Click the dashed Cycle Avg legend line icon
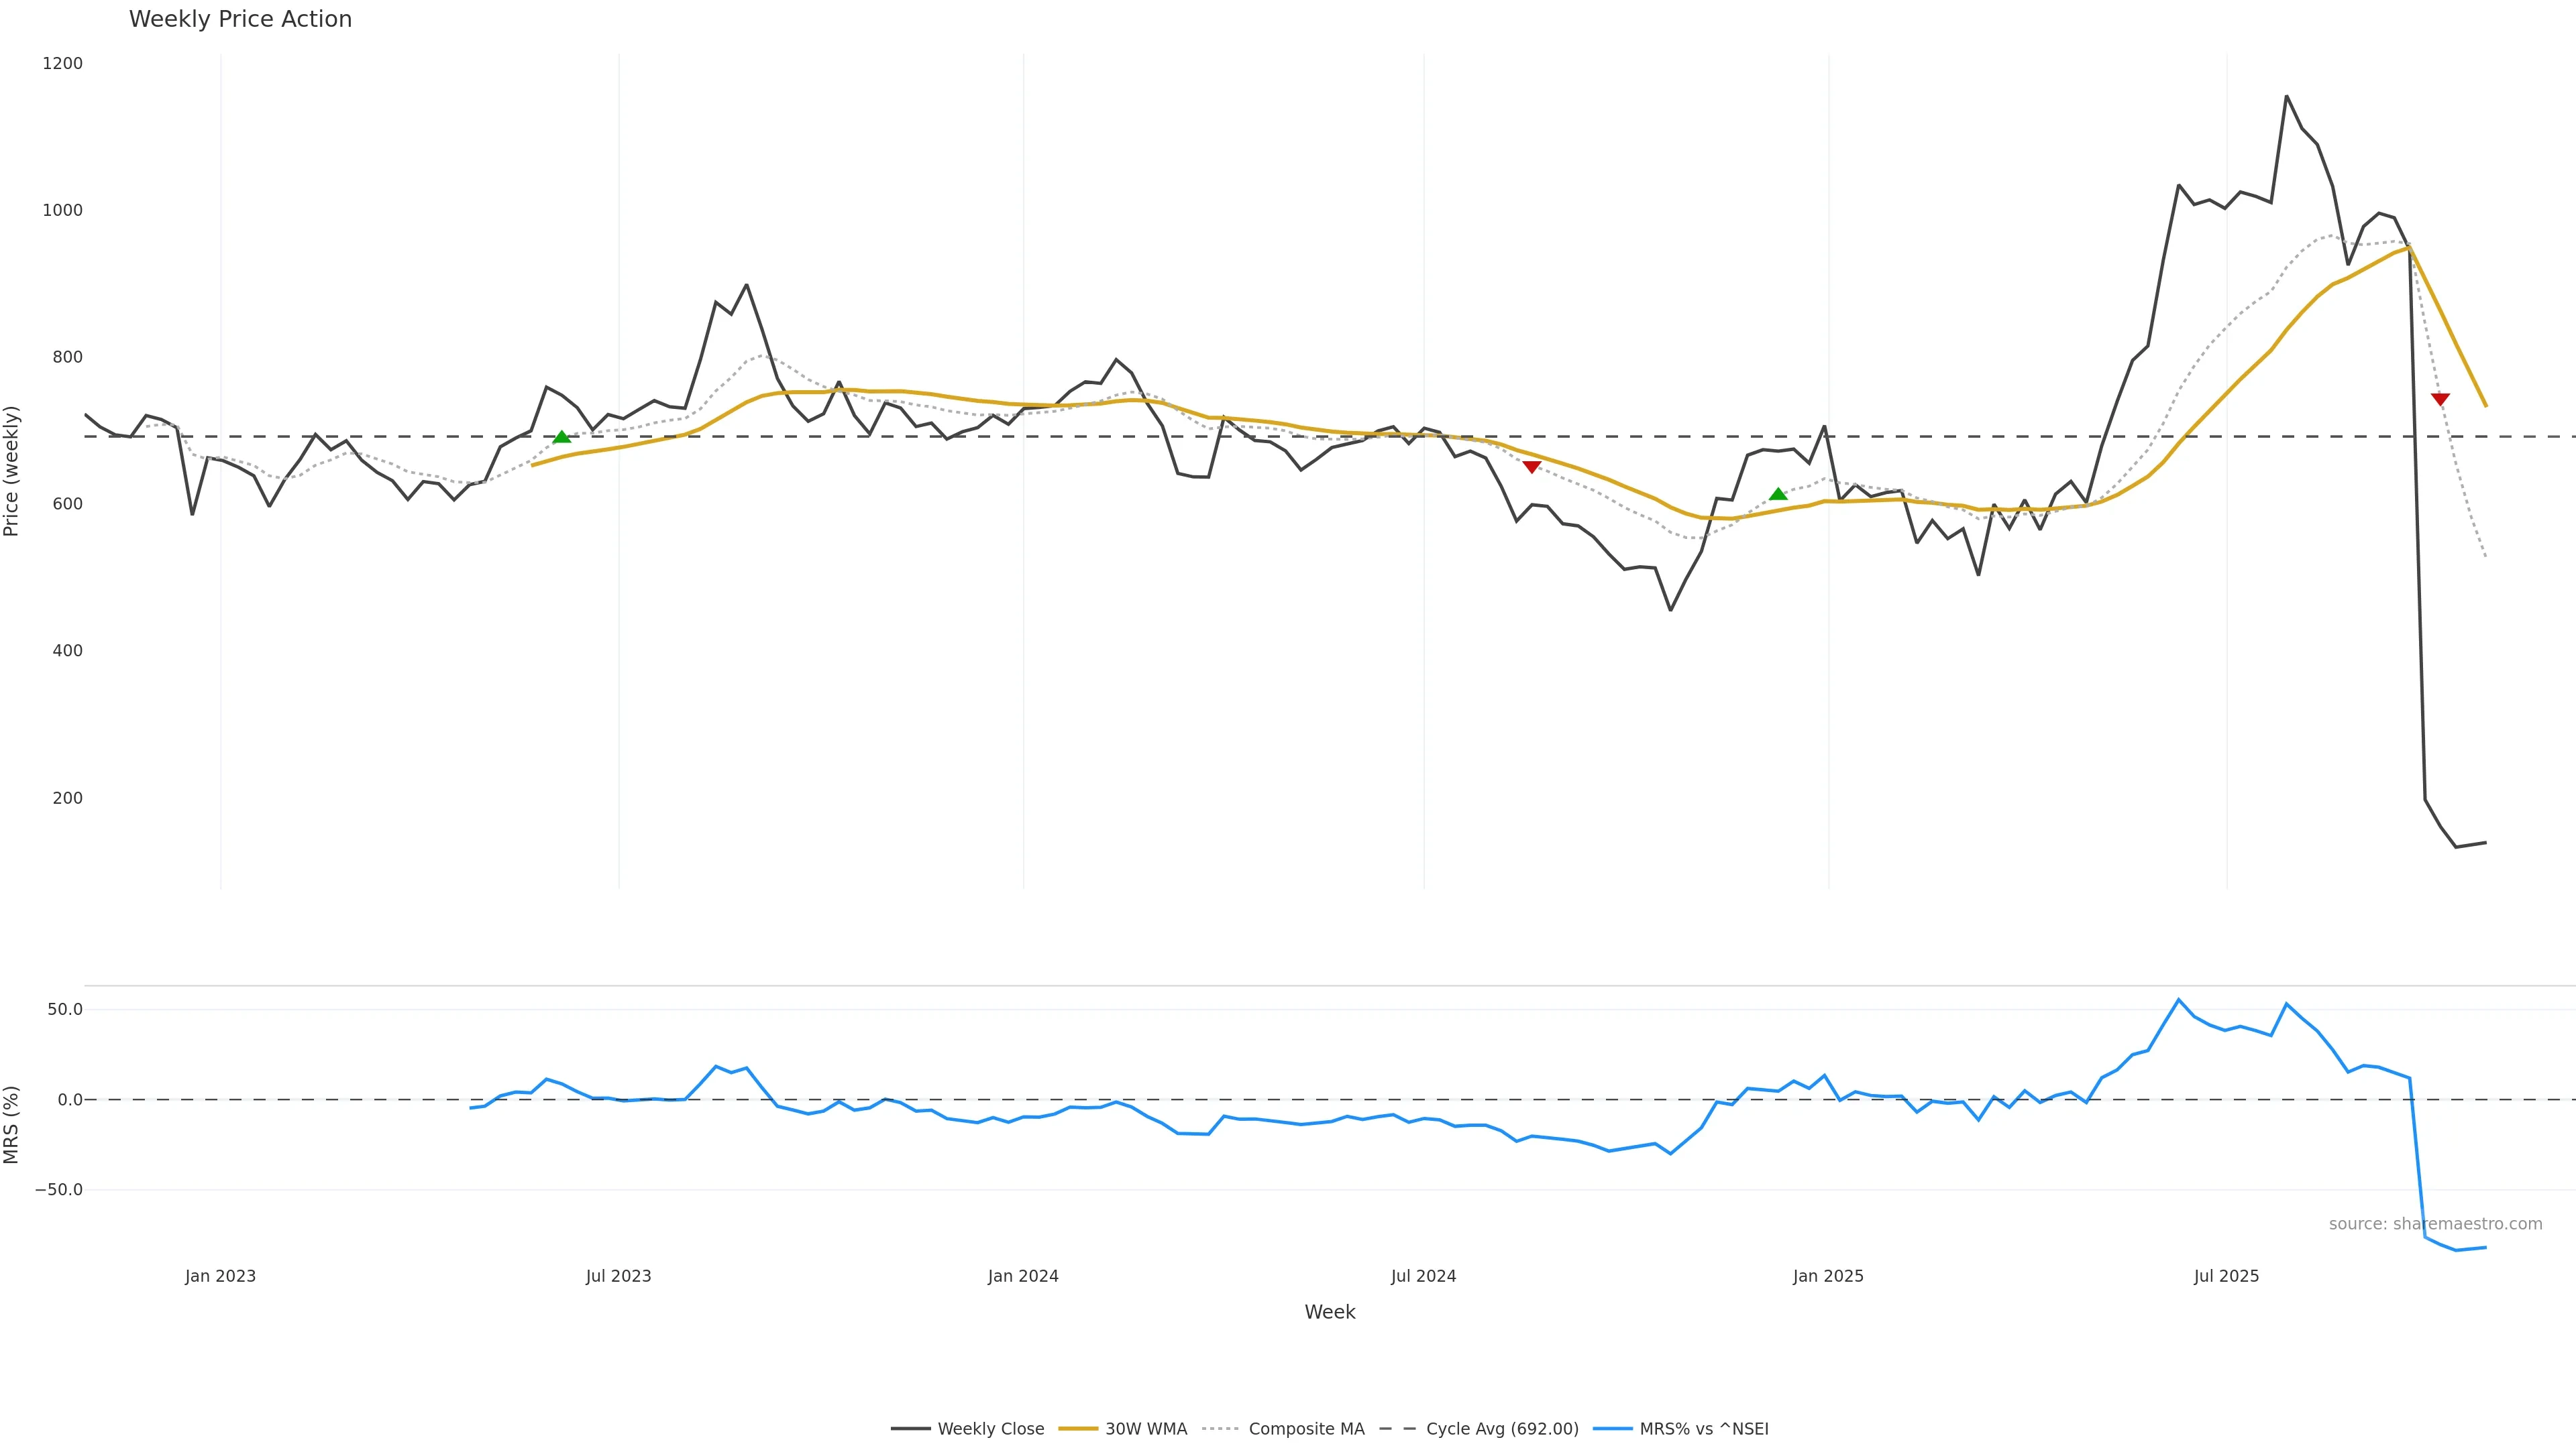The width and height of the screenshot is (2576, 1448). tap(1398, 1429)
